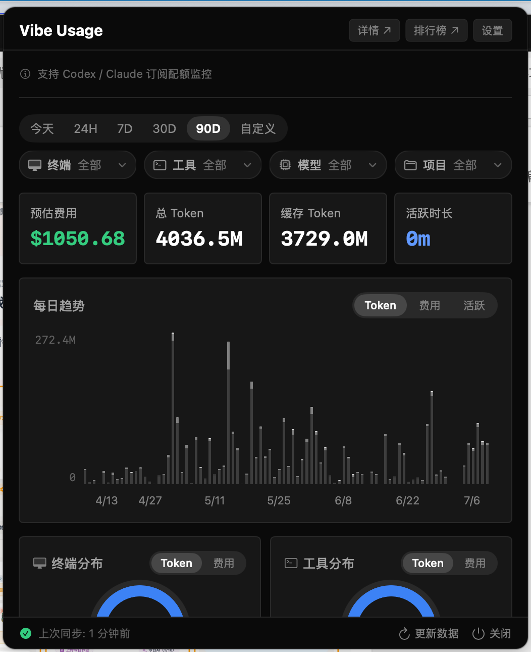Click the chip icon in 模型 filter
This screenshot has width=531, height=652.
[285, 165]
